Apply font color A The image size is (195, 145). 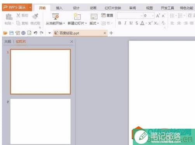(x=142, y=23)
